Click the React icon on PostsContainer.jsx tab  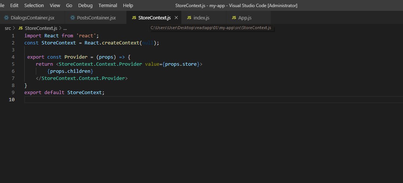point(72,18)
